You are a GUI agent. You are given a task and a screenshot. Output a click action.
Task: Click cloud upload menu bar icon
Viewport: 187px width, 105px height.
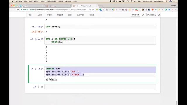120,1
